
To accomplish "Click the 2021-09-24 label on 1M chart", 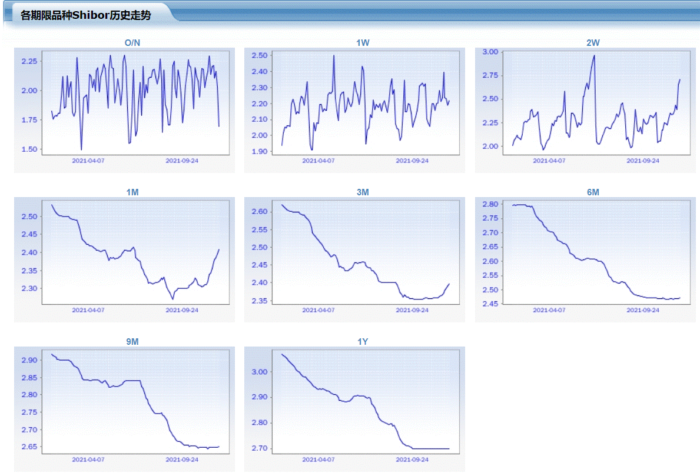I will click(182, 310).
